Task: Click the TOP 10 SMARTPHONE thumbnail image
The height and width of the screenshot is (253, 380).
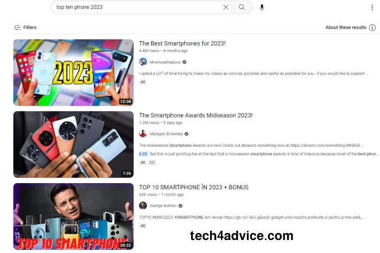Action: tap(73, 216)
